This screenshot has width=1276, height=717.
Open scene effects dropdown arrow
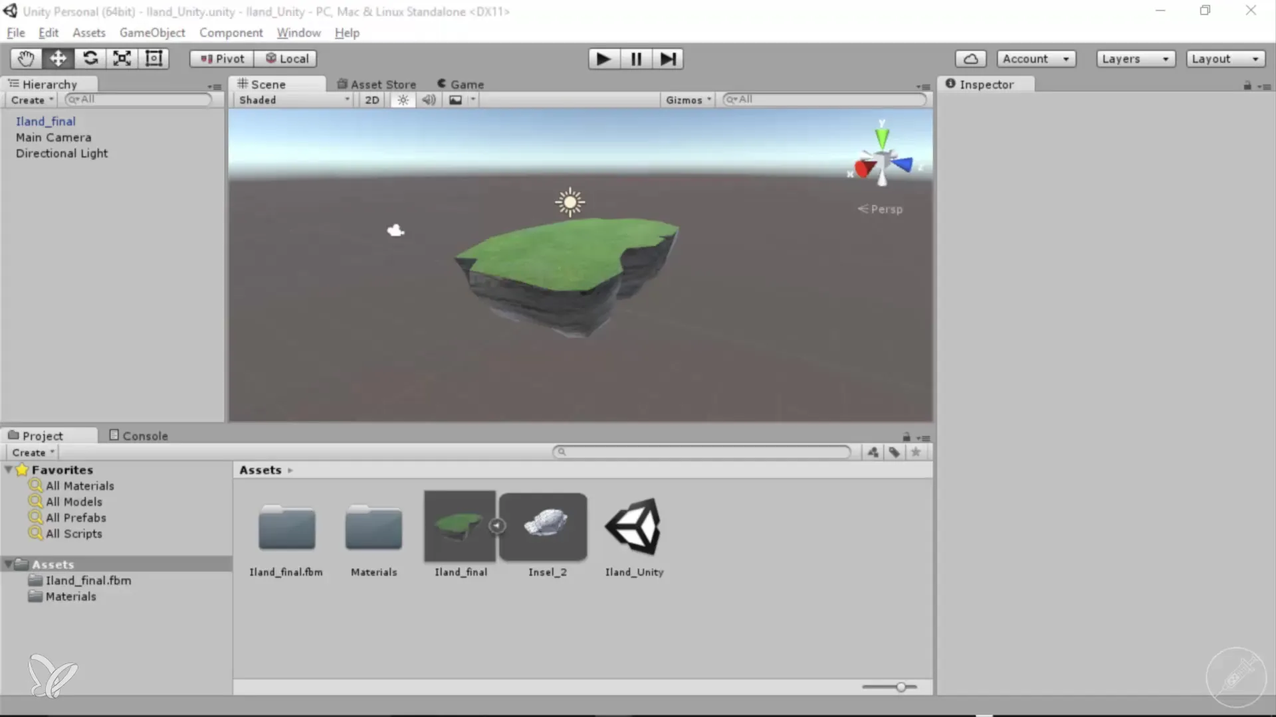point(473,100)
